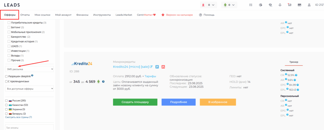The width and height of the screenshot is (324, 130).
Task: Open the pie chart statistics icon
Action: pyautogui.click(x=261, y=5)
